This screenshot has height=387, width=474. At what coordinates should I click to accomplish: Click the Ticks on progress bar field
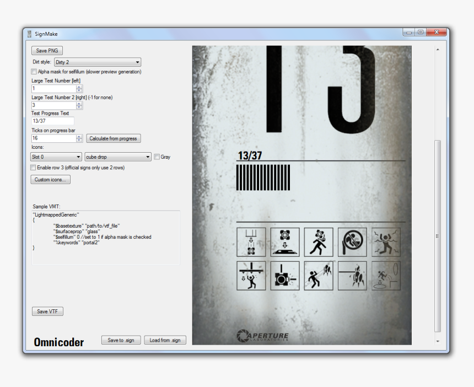tap(54, 138)
